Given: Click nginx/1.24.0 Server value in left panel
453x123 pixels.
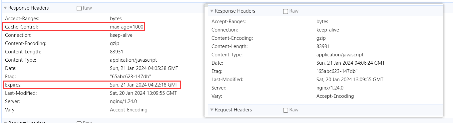Looking at the screenshot, I should [123, 101].
